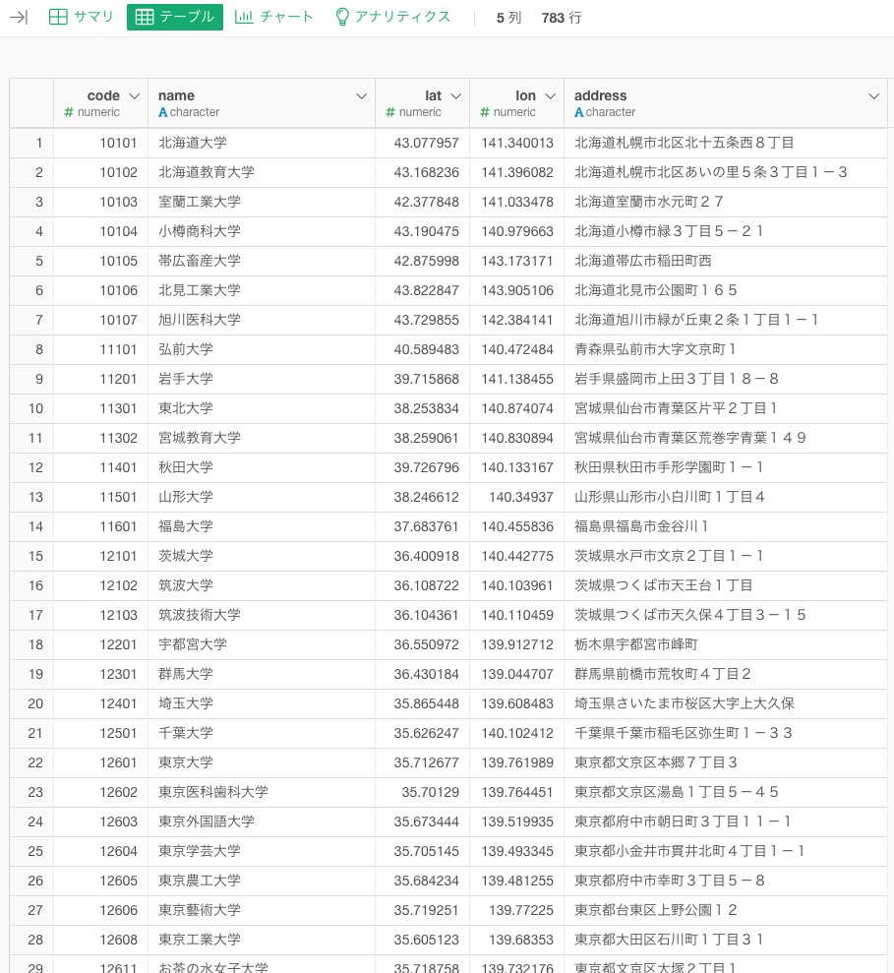Click the numeric type icon under lat
The height and width of the screenshot is (973, 894).
pyautogui.click(x=390, y=112)
